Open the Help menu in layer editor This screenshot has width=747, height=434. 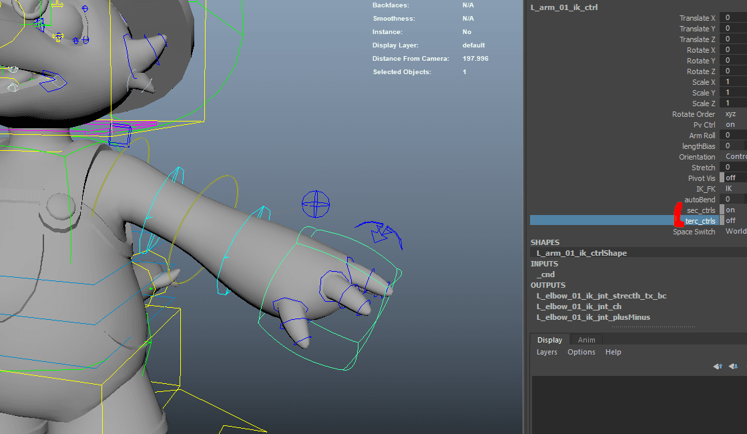pyautogui.click(x=613, y=352)
